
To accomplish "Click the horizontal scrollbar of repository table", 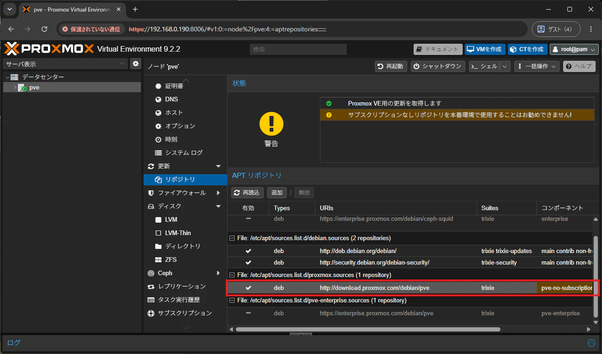I will (x=368, y=330).
